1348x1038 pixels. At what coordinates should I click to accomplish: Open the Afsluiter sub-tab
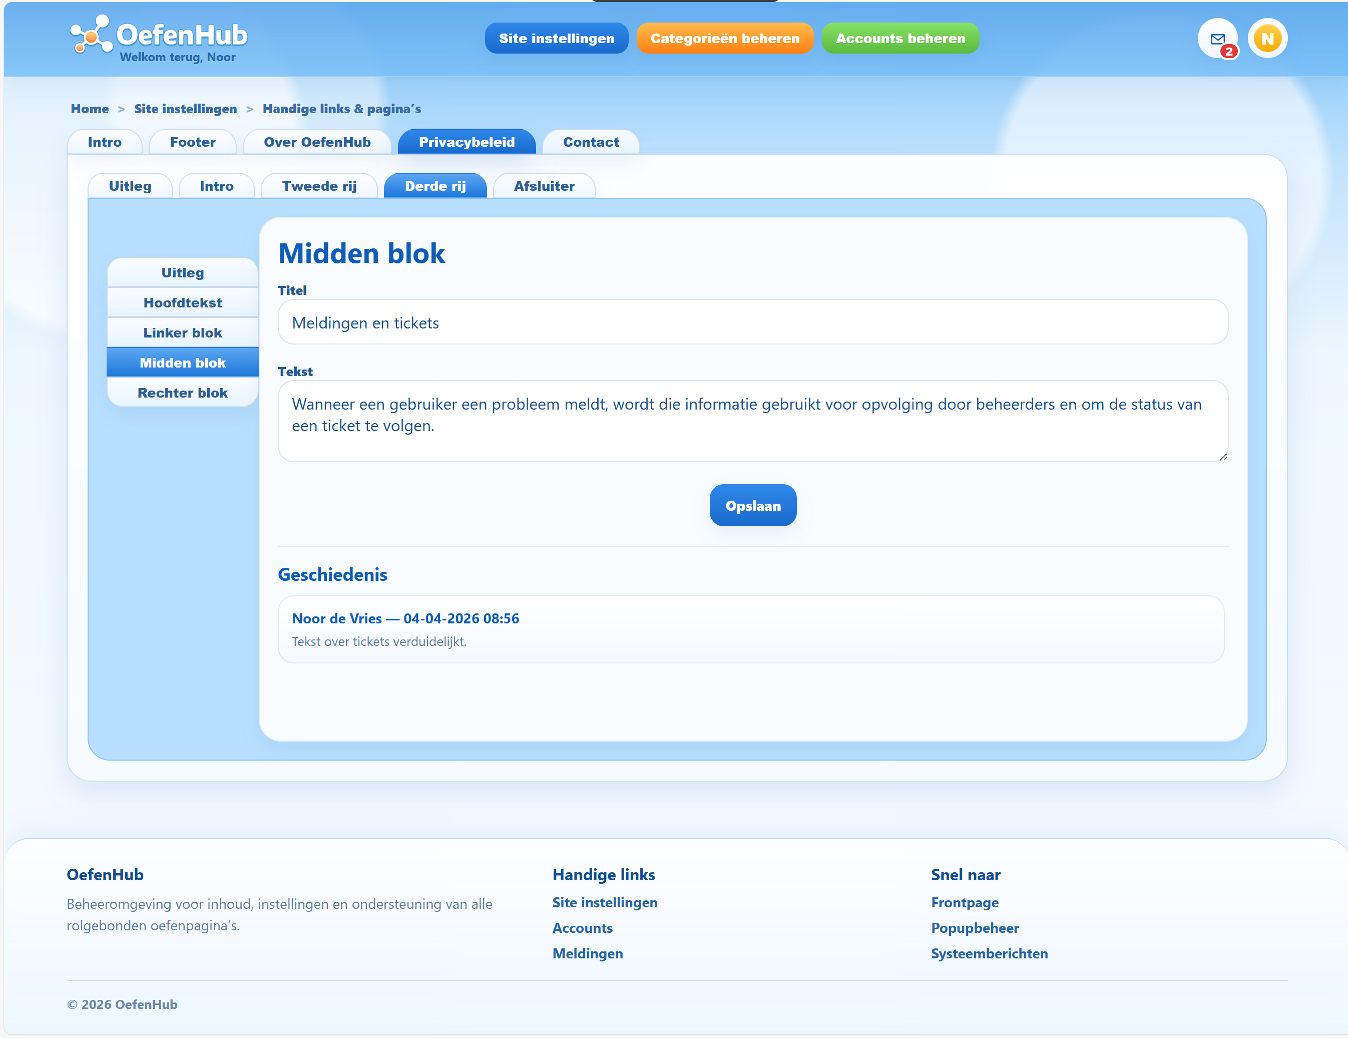point(544,186)
